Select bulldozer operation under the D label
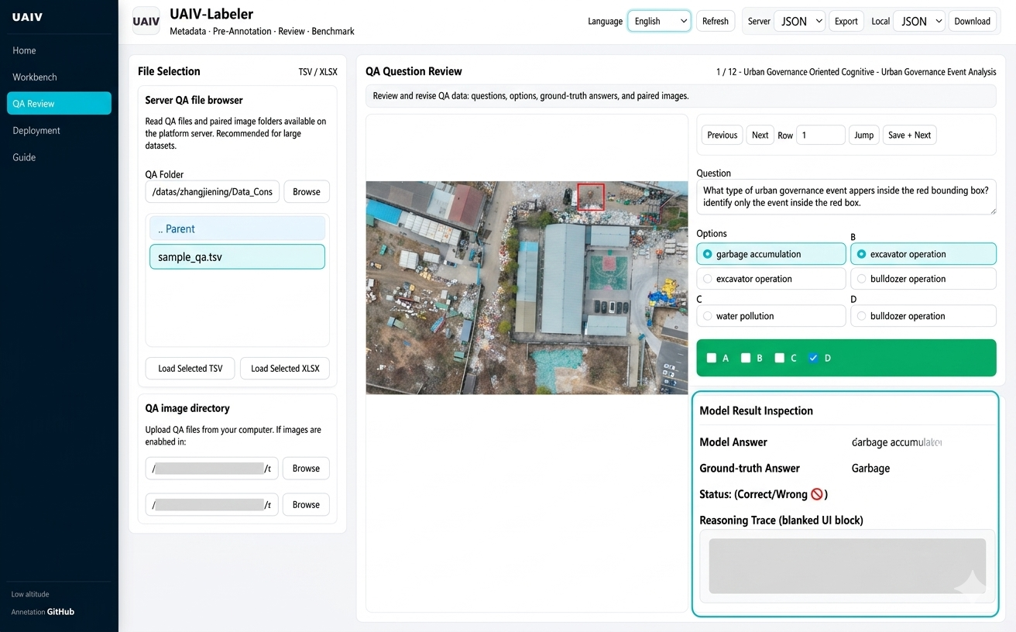 (x=923, y=316)
